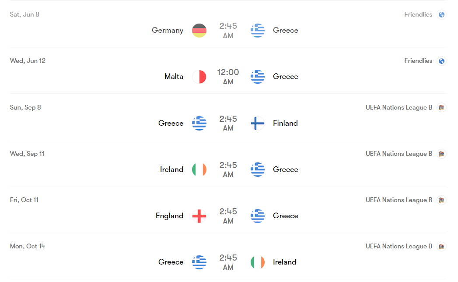Screen dimensions: 458x282
Task: Click Ireland flag in Sep 11 match
Action: [x=199, y=169]
